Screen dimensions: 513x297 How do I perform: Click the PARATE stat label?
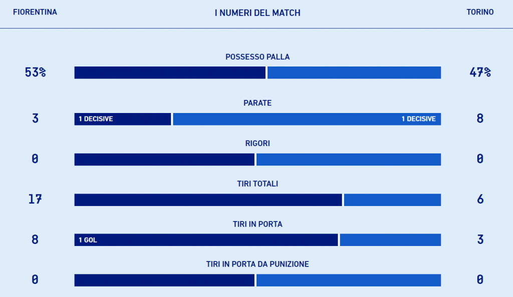pyautogui.click(x=258, y=103)
